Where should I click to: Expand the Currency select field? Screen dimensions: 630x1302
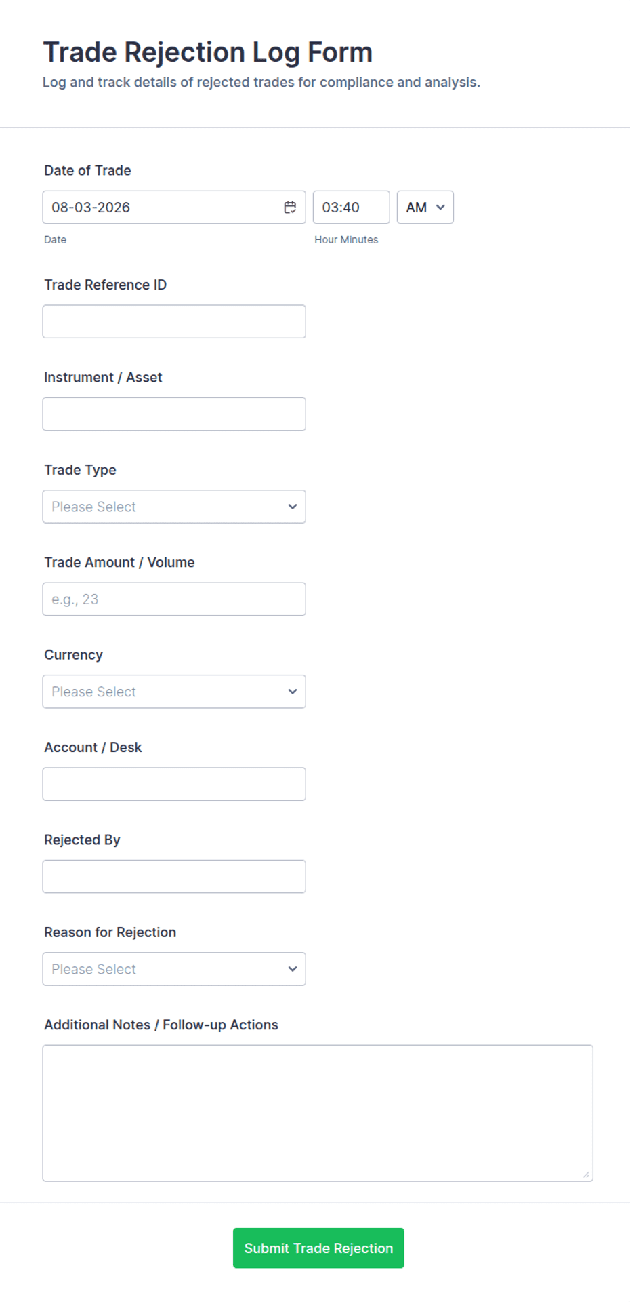point(174,692)
